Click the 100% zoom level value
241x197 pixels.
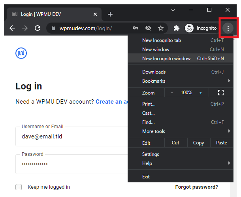coord(186,93)
